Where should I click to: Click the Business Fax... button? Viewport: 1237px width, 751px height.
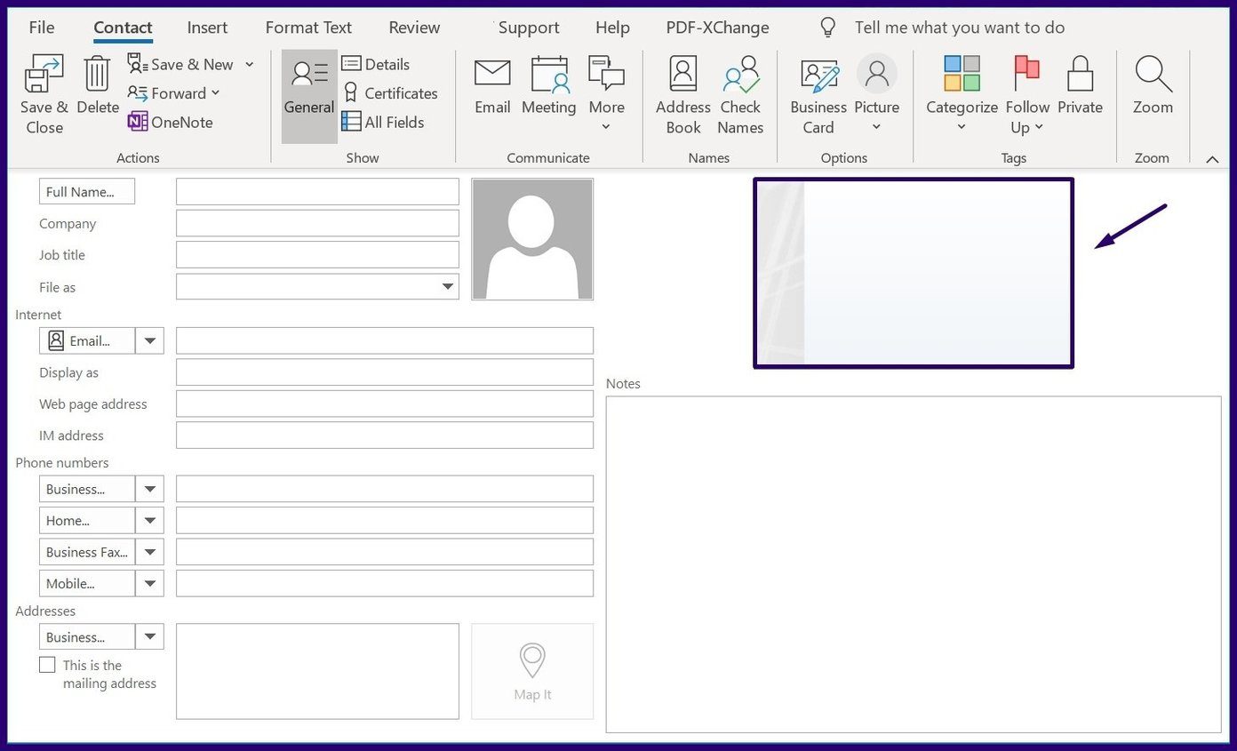click(x=87, y=552)
